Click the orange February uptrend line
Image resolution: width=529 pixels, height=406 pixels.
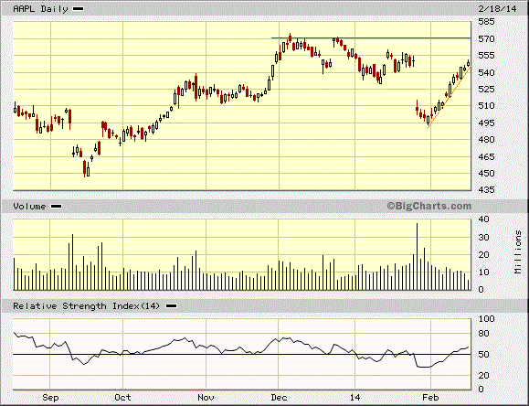point(449,97)
